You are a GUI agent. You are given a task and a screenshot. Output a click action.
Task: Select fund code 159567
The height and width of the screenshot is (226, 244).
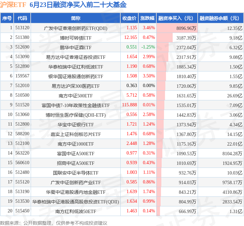pyautogui.click(x=22, y=76)
